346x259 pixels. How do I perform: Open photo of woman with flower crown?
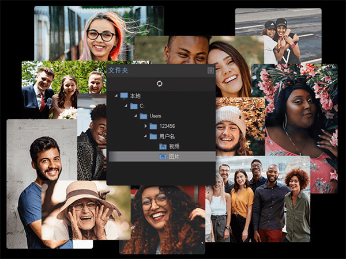pos(301,129)
